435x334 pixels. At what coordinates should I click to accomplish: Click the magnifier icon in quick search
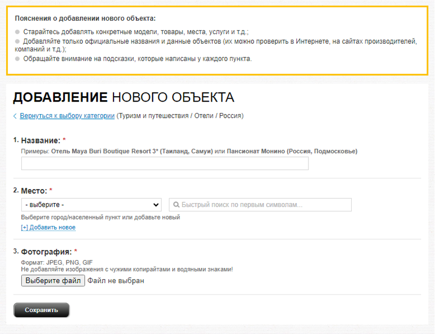(x=176, y=205)
